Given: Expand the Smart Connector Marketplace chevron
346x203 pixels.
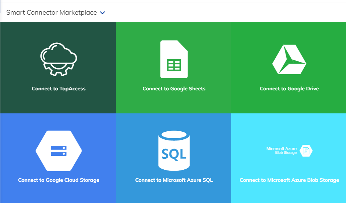Looking at the screenshot, I should 103,13.
